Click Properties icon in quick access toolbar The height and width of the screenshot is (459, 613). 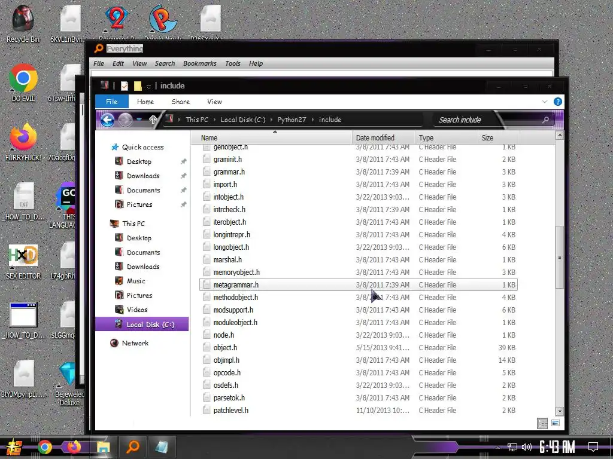[125, 86]
